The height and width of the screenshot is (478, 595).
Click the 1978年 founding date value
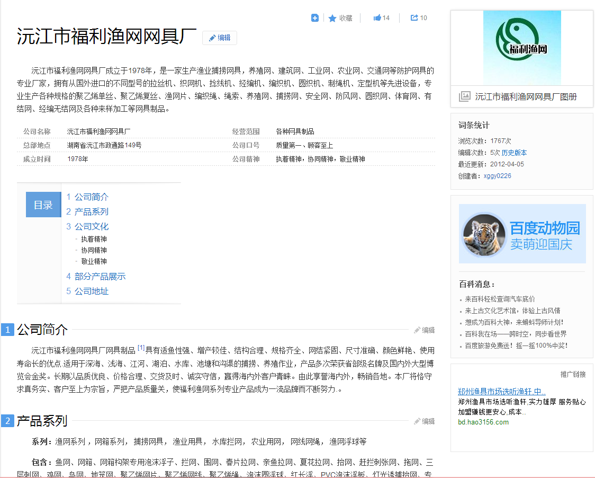point(77,159)
